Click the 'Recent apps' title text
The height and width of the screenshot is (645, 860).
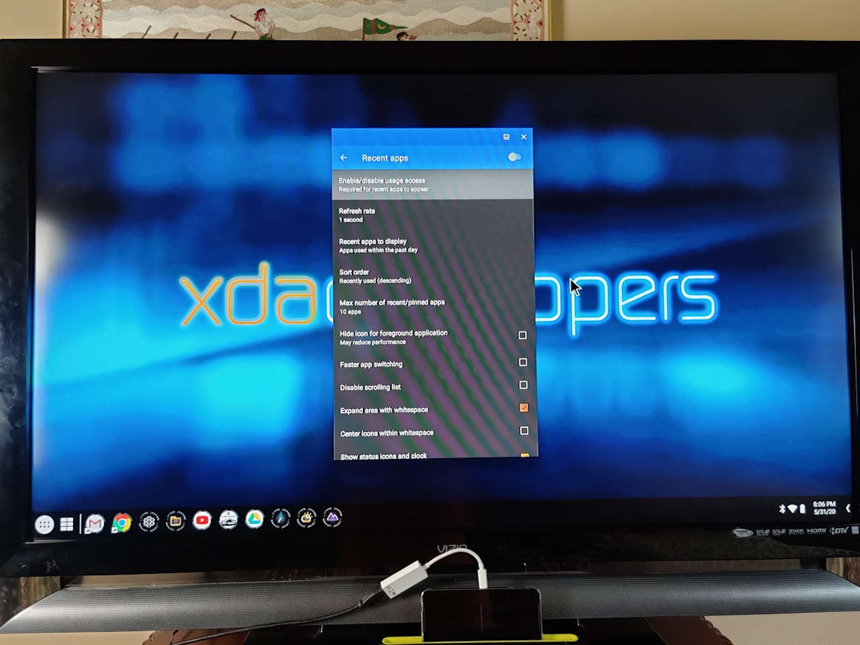click(x=385, y=158)
